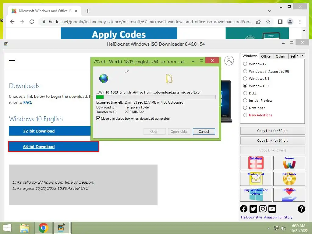Select the Insider Preview radio button
312x234 pixels.
[245, 101]
